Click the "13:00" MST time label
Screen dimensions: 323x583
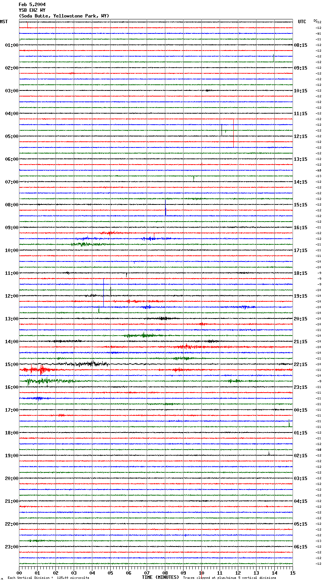click(11, 319)
